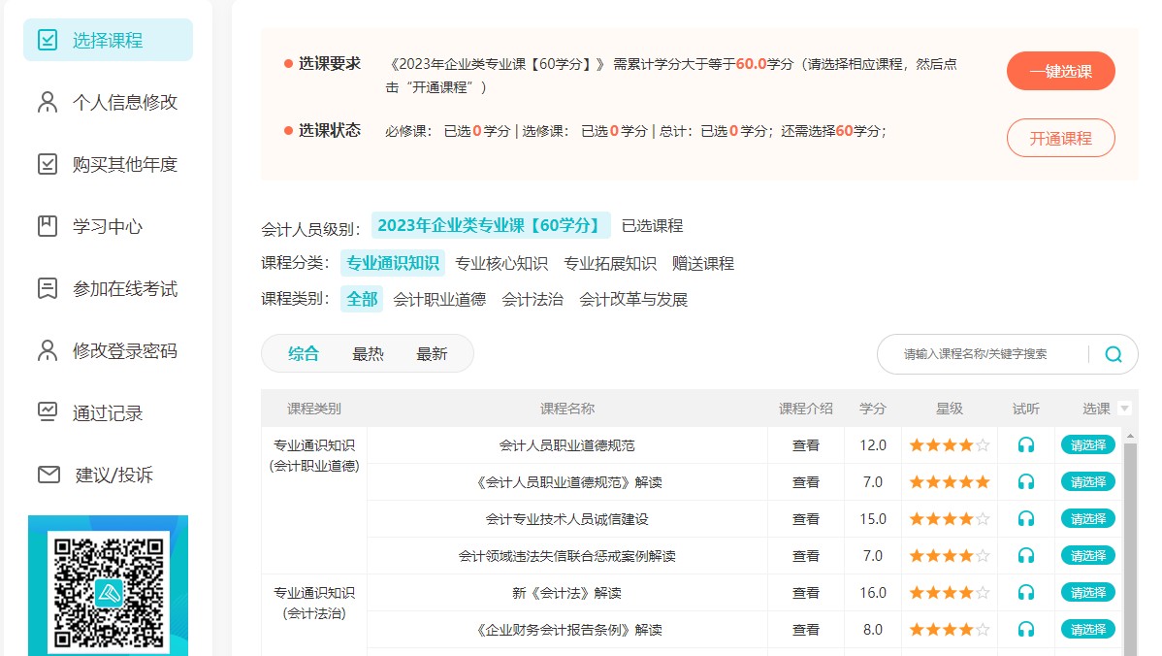
Task: View 查看 introduction for 会计人员职业道德规范
Action: click(x=805, y=445)
